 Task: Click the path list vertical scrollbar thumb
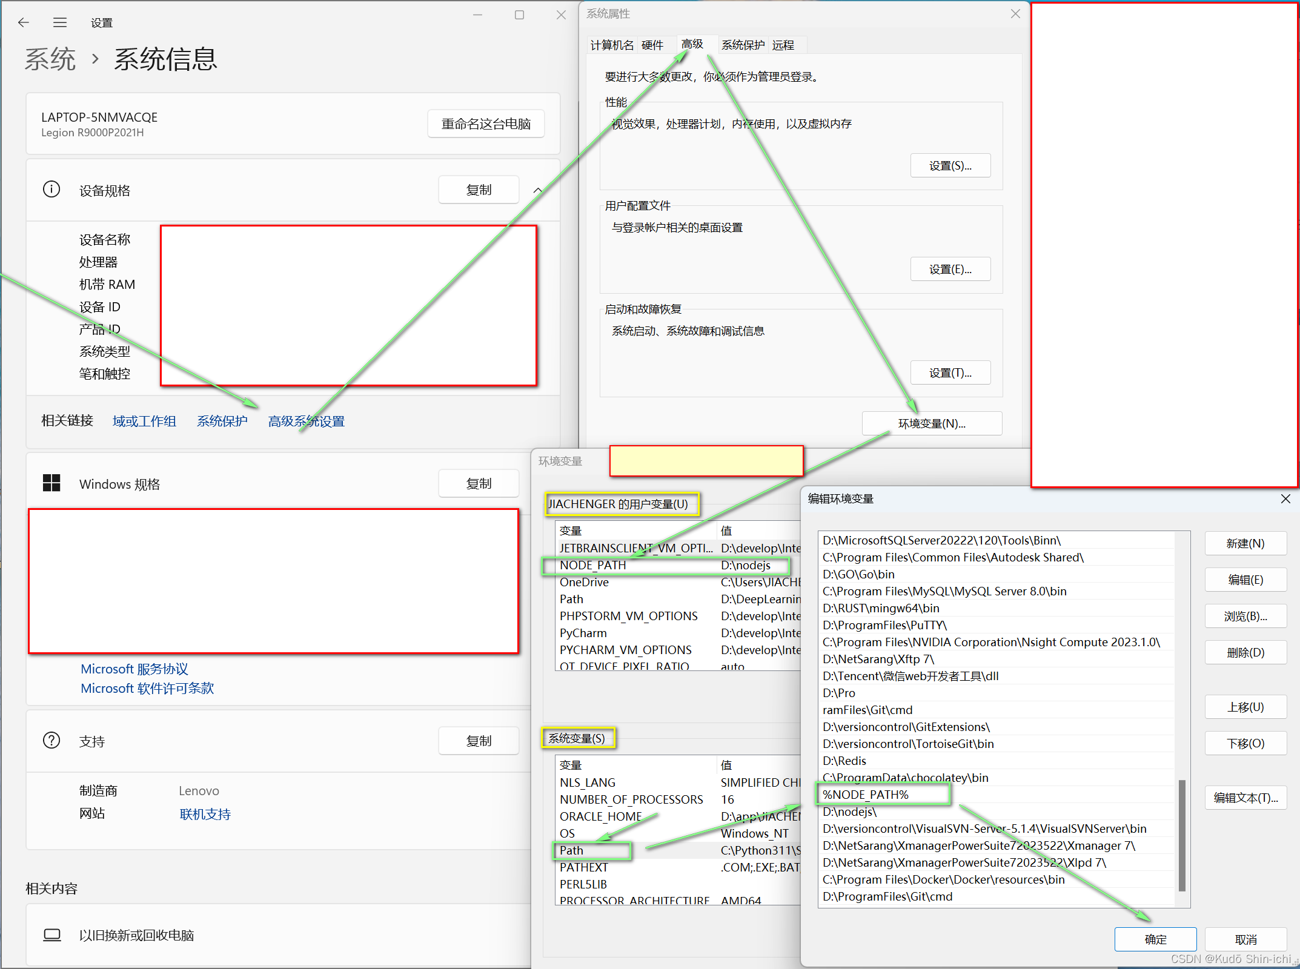pyautogui.click(x=1182, y=836)
